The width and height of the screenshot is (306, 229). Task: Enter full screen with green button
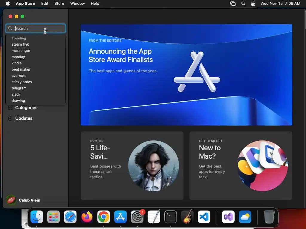pyautogui.click(x=22, y=16)
